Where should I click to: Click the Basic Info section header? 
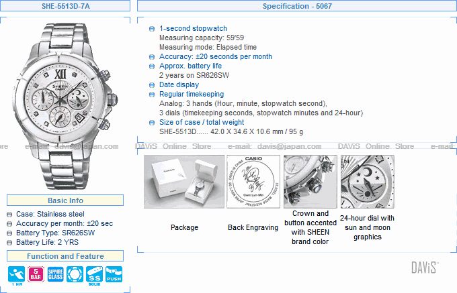coord(65,200)
